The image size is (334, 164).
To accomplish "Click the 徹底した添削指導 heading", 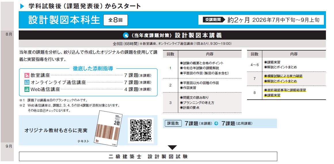I will (93, 68).
